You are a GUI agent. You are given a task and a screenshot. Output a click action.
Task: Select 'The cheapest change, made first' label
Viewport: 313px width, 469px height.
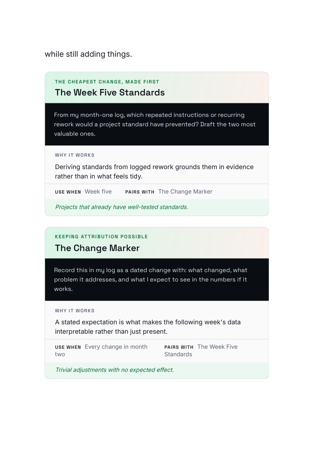(x=107, y=82)
